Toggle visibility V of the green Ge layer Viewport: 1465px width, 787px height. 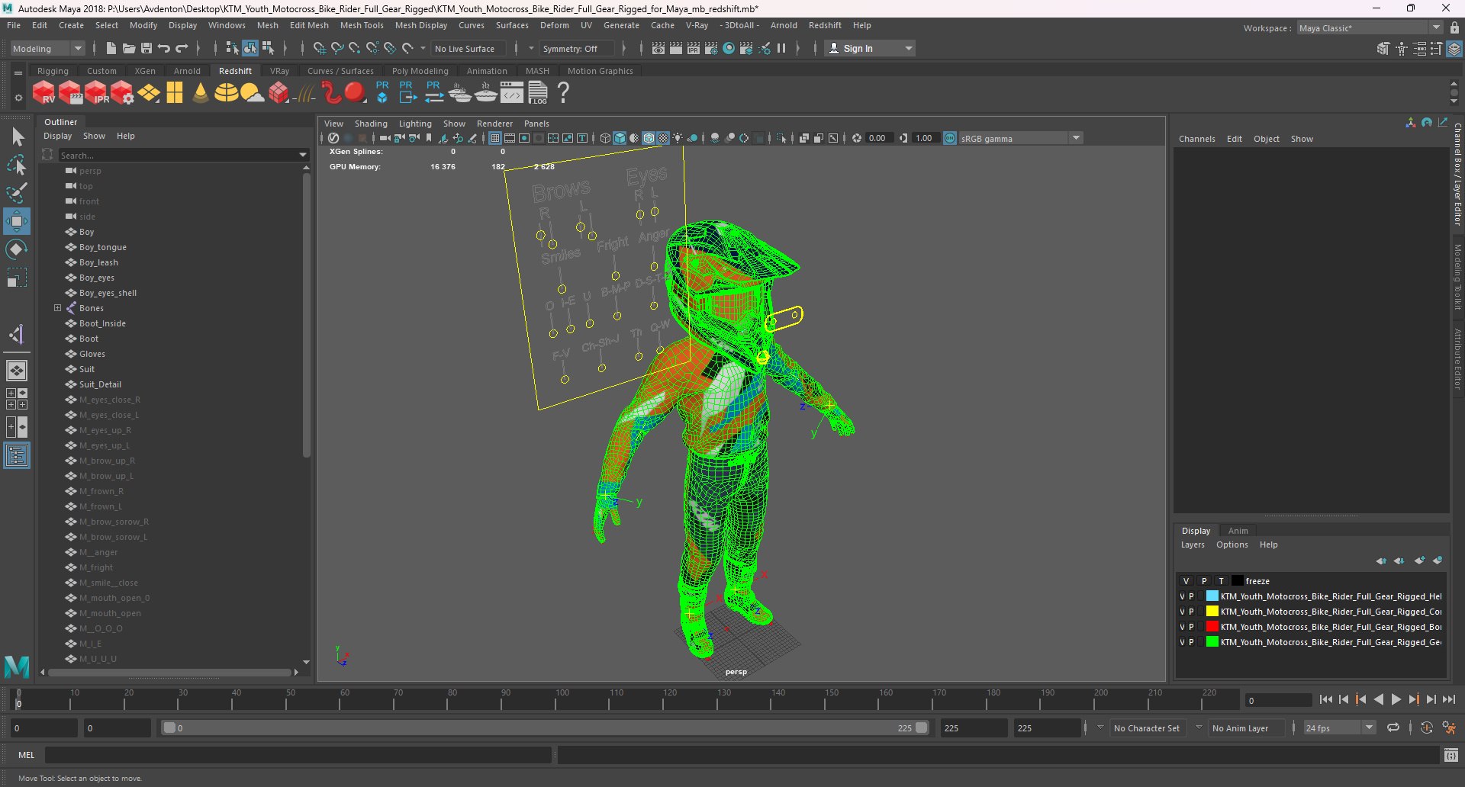[1182, 642]
